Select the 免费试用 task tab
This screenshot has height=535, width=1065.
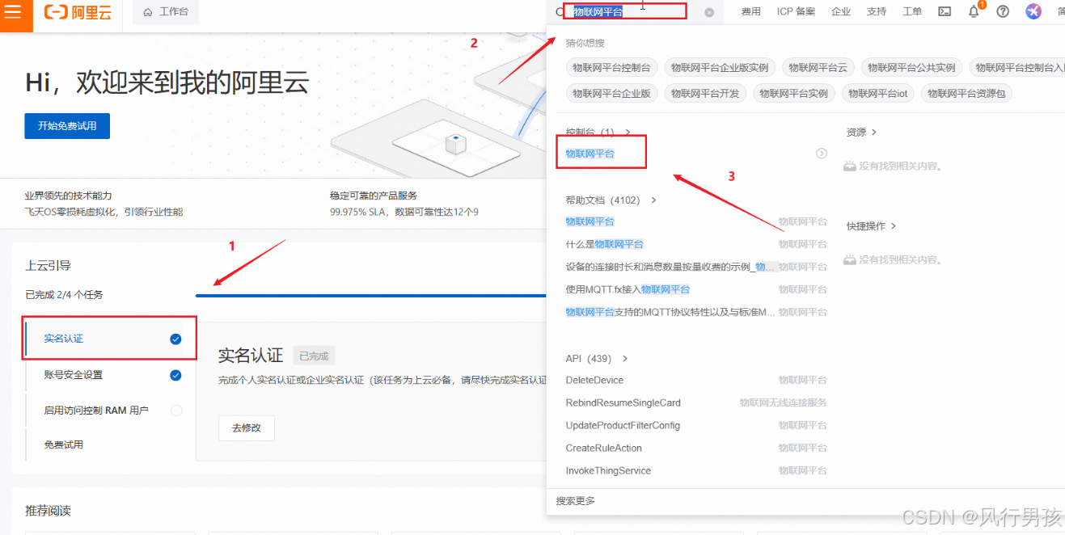[109, 444]
